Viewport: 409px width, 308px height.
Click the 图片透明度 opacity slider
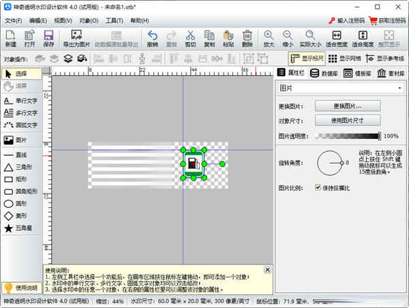[x=347, y=136]
